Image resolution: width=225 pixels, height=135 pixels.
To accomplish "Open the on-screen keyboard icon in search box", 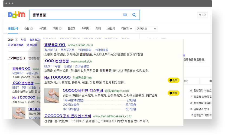I will pos(125,15).
